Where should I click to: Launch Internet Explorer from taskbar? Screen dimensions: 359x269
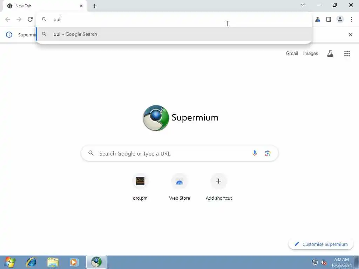[31, 262]
